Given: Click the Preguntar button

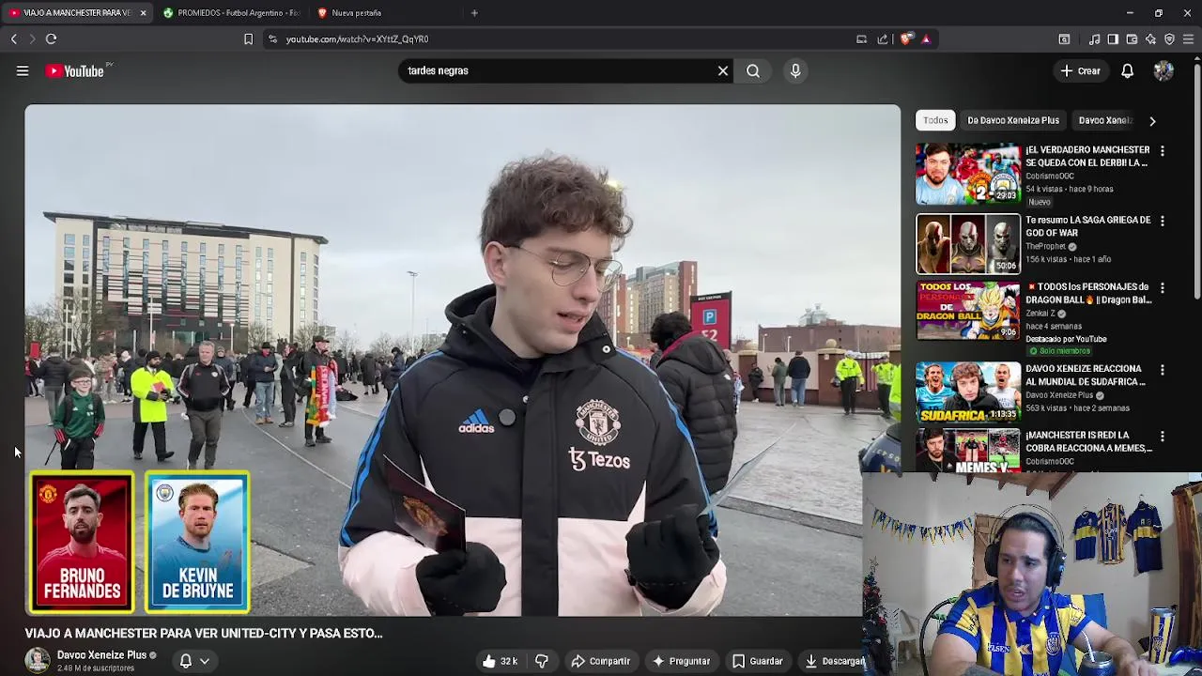Looking at the screenshot, I should 681,661.
